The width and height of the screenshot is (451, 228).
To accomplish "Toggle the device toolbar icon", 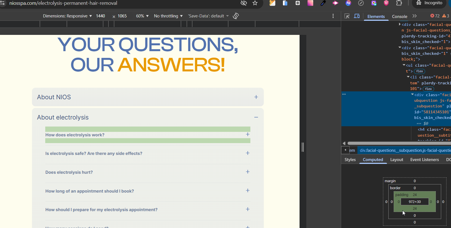I will click(357, 16).
